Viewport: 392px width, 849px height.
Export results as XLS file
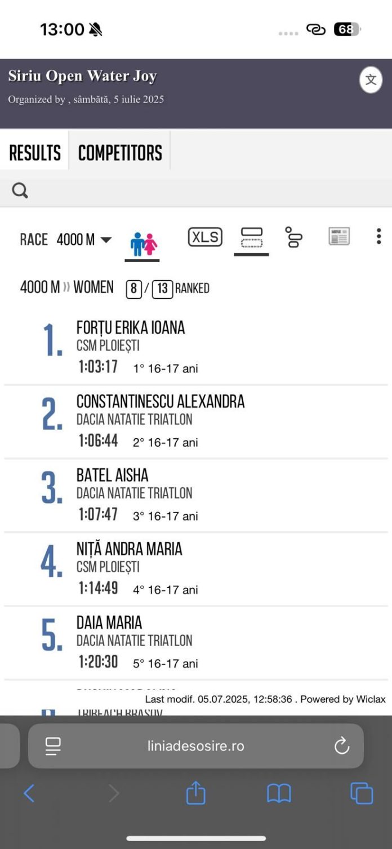(x=205, y=237)
